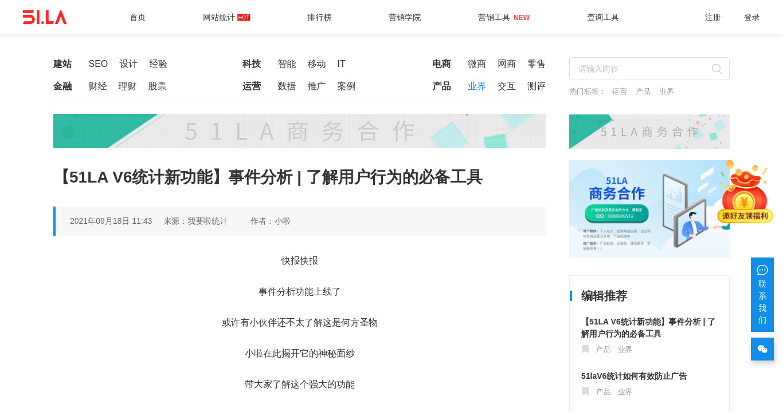Click hot tag 业界 under search box
Screen dimensions: 783x412
coord(667,92)
